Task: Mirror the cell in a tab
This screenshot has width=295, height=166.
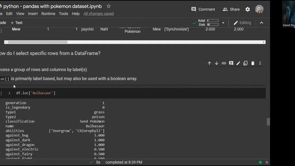Action: coord(245,63)
